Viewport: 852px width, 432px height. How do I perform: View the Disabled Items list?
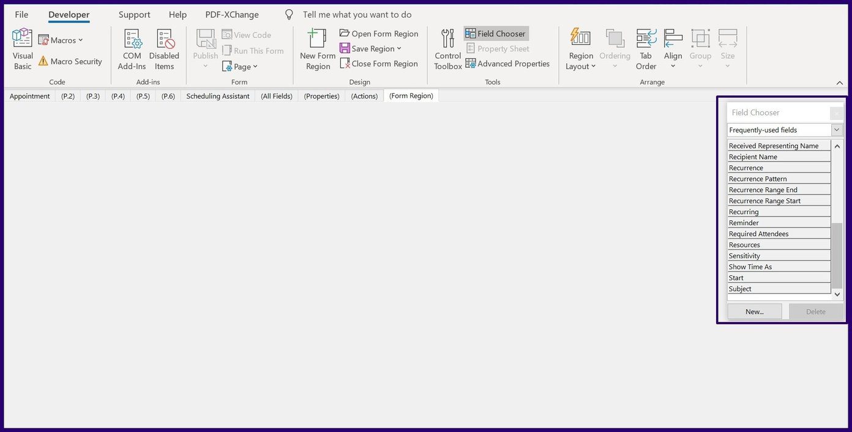[x=164, y=49]
